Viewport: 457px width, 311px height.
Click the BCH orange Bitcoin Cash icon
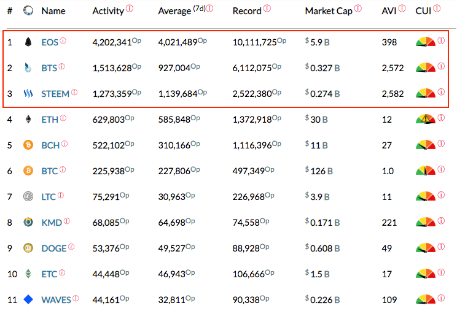28,145
